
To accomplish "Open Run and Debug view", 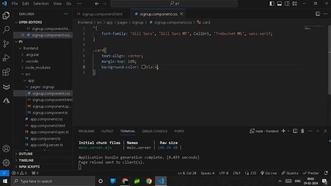I will tap(6, 58).
